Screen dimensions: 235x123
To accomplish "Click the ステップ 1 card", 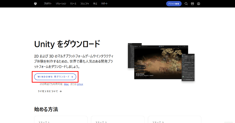I will coord(61,119).
